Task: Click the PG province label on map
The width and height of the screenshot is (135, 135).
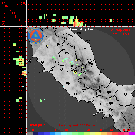Action: pos(67,53)
